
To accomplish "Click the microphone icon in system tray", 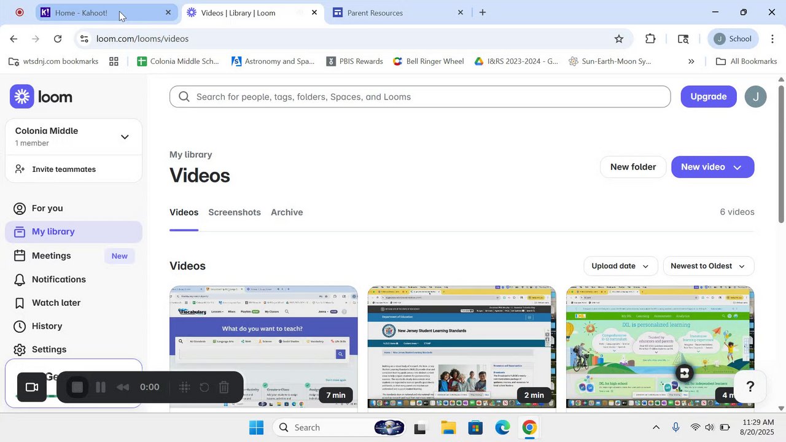I will pyautogui.click(x=675, y=427).
